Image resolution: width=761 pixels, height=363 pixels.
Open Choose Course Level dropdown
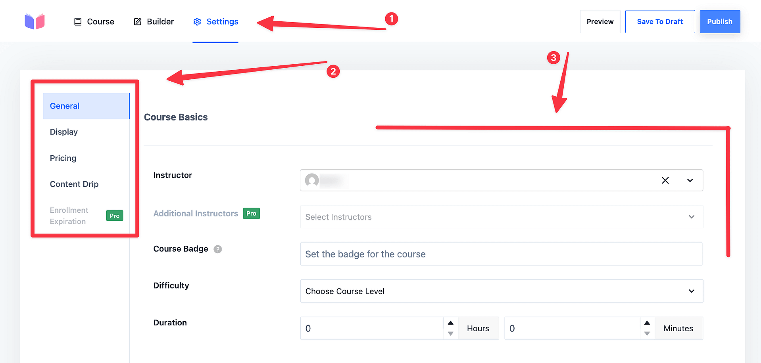pos(502,291)
